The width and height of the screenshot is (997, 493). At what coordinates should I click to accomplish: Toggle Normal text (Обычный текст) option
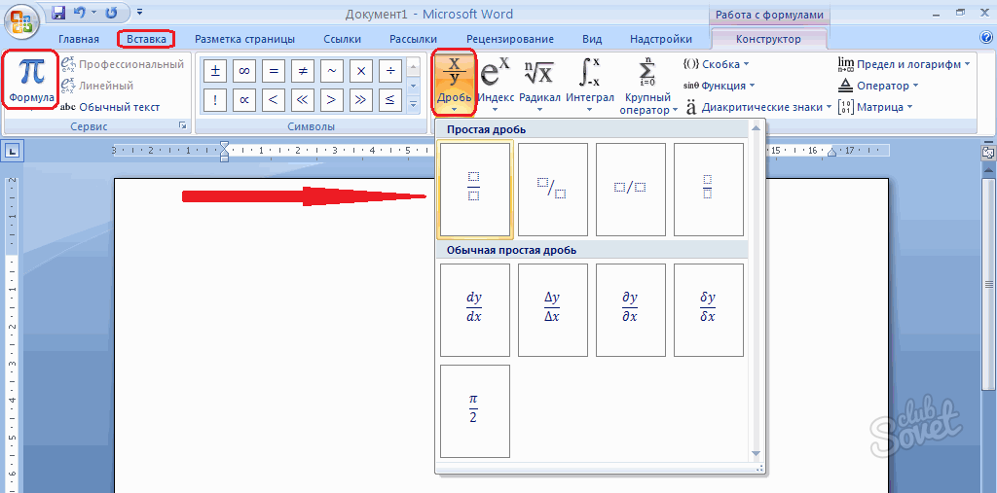point(110,107)
